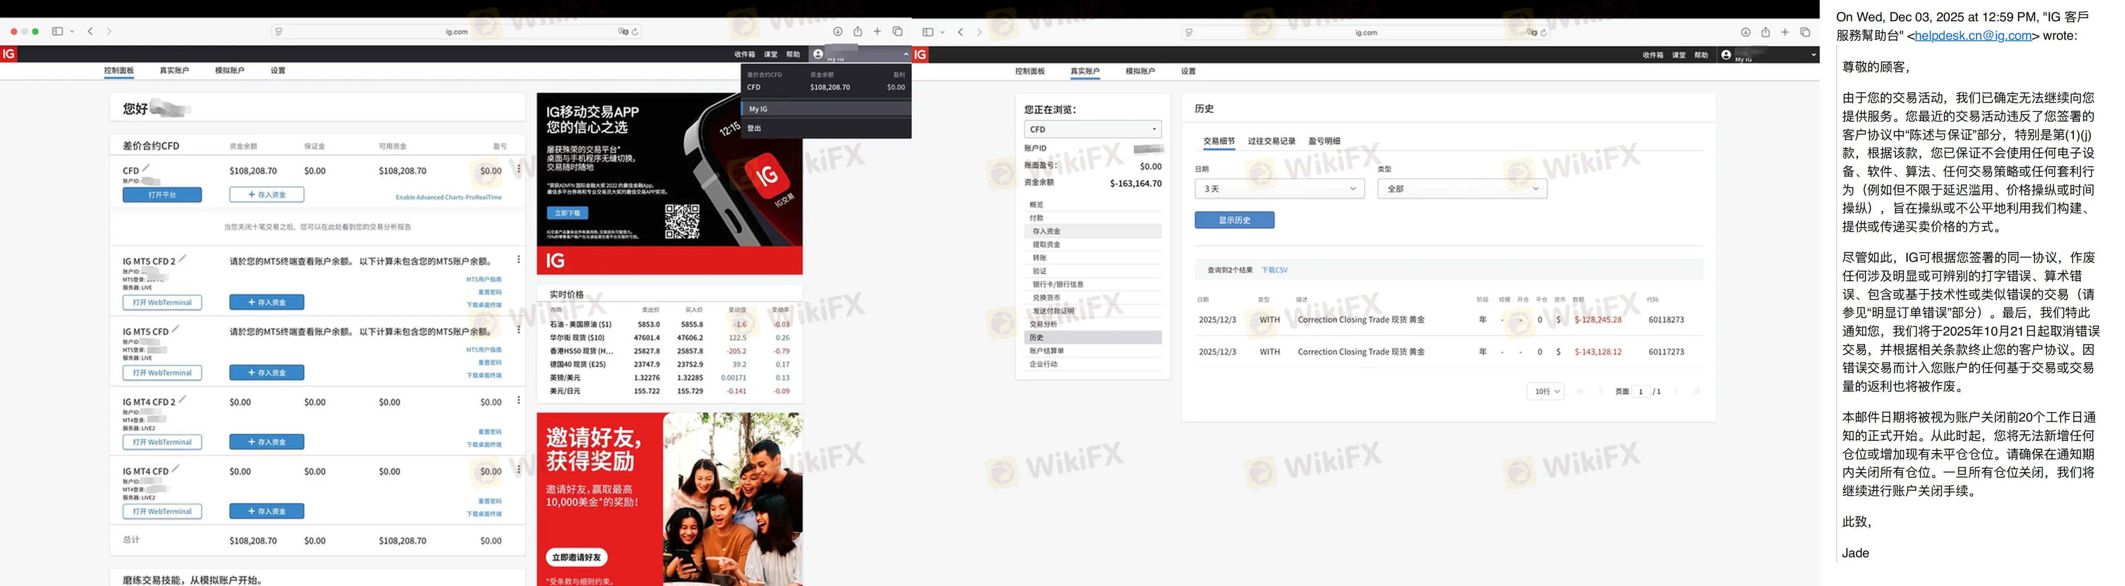This screenshot has width=2125, height=586.
Task: Click the blue 打开平台 button
Action: pos(161,195)
